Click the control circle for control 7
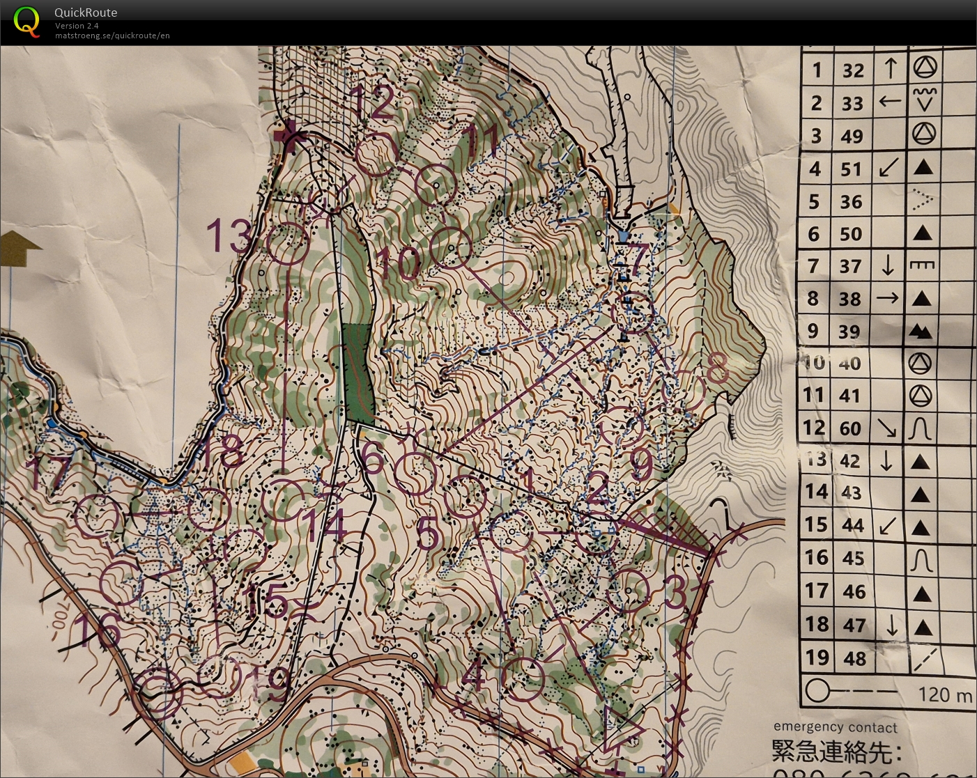The image size is (977, 778). coord(632,313)
